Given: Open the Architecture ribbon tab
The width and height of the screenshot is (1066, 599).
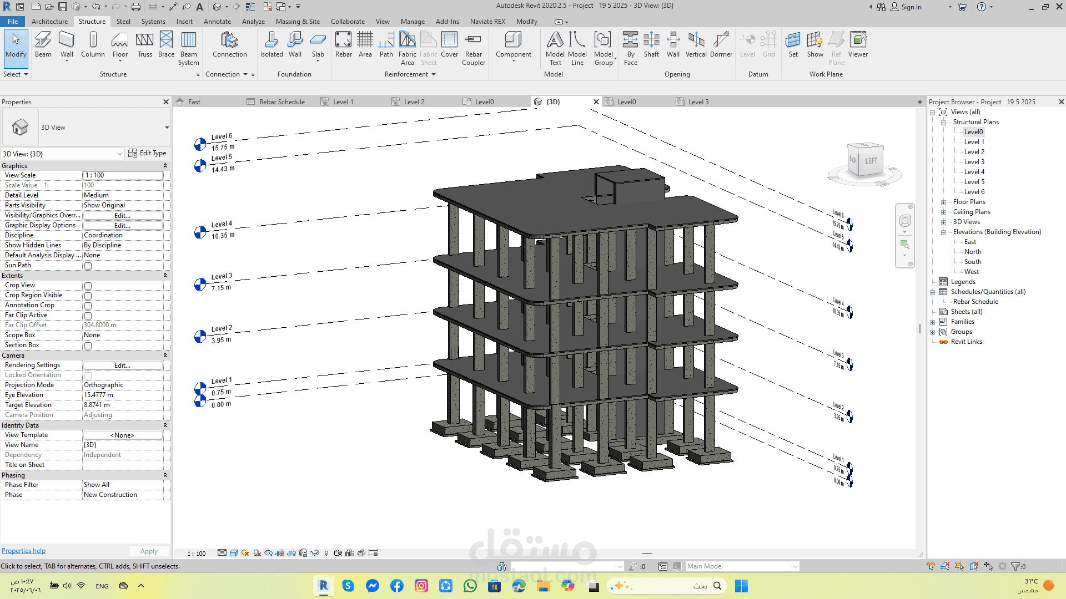Looking at the screenshot, I should coord(49,22).
